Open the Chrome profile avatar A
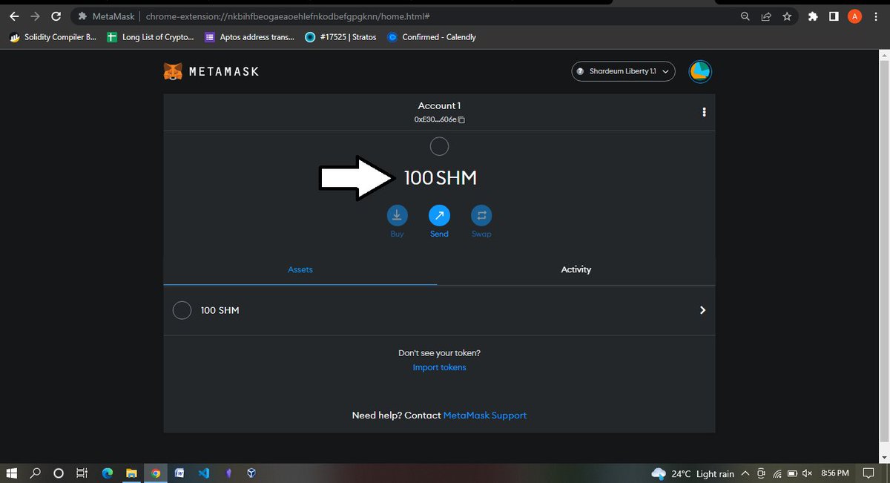The image size is (890, 483). coord(854,16)
